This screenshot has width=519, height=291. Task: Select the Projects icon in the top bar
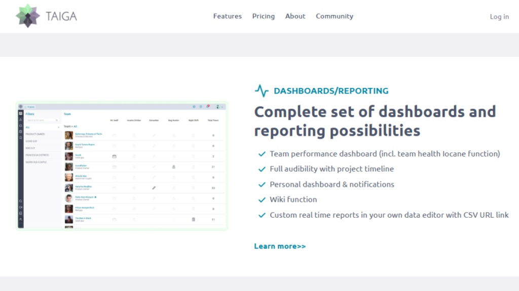click(29, 106)
